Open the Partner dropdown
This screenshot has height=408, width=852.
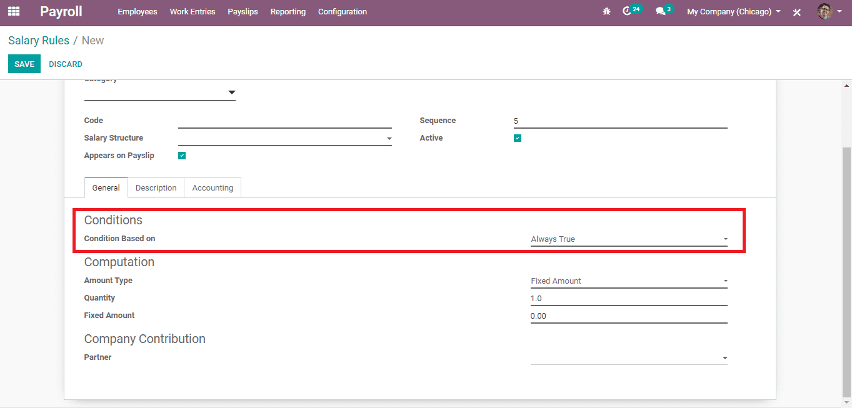pyautogui.click(x=629, y=358)
